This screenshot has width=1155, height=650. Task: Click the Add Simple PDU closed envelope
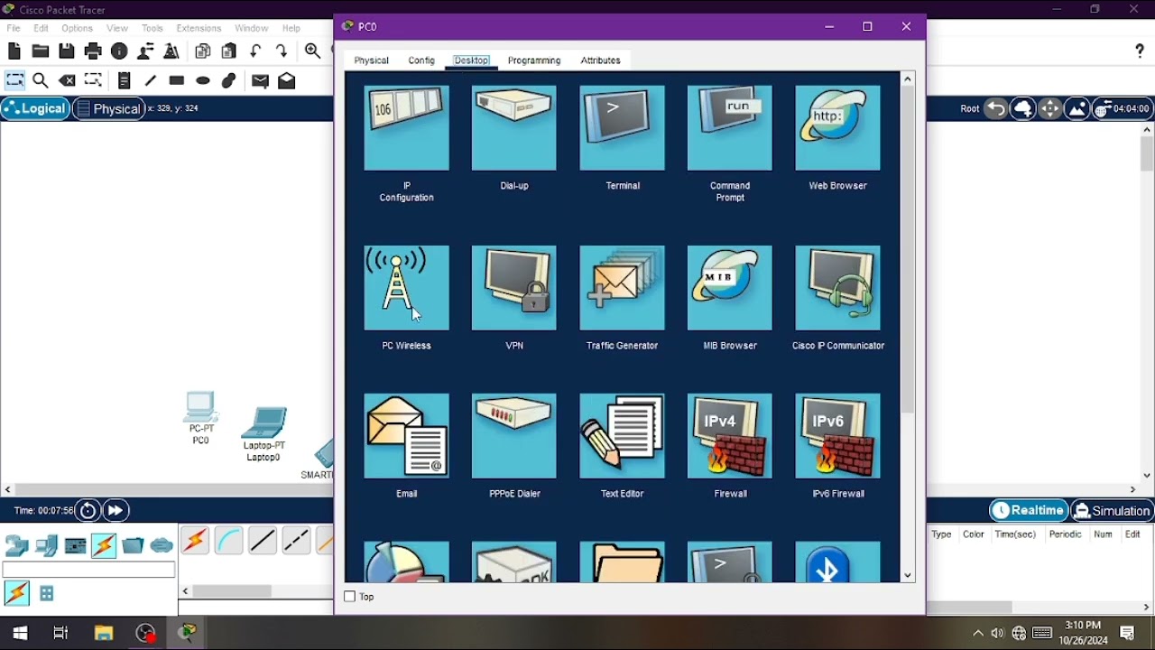261,80
